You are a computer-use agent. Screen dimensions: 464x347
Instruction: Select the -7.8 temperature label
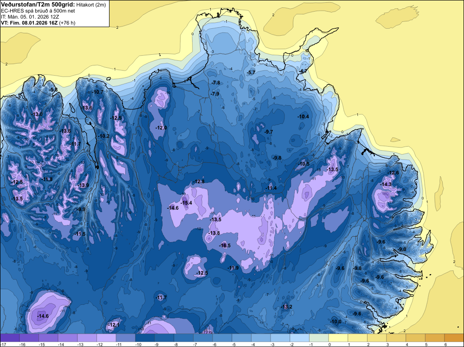(x=216, y=83)
